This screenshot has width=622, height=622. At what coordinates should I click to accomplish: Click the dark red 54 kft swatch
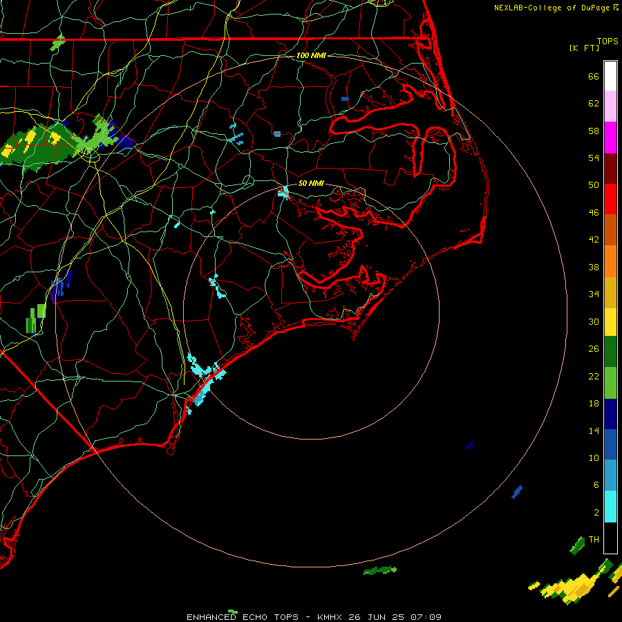(610, 169)
